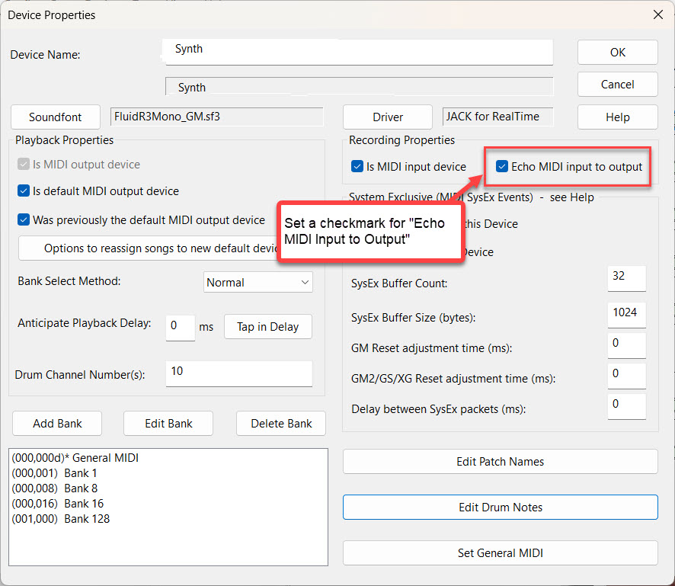Toggle Echo MIDI input to output checkbox
The image size is (675, 586).
click(502, 167)
